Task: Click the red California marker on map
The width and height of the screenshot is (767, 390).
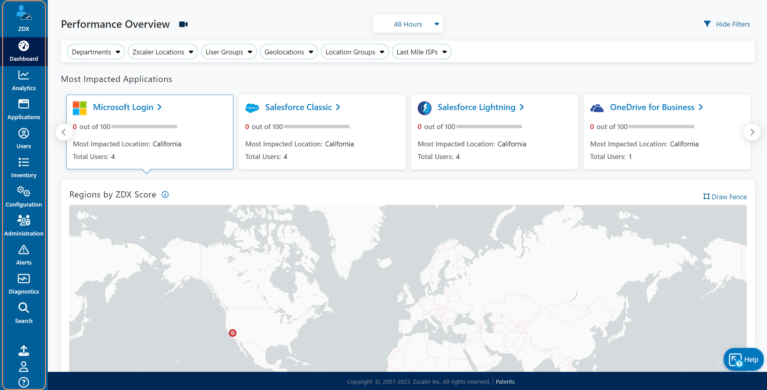Action: pyautogui.click(x=232, y=333)
